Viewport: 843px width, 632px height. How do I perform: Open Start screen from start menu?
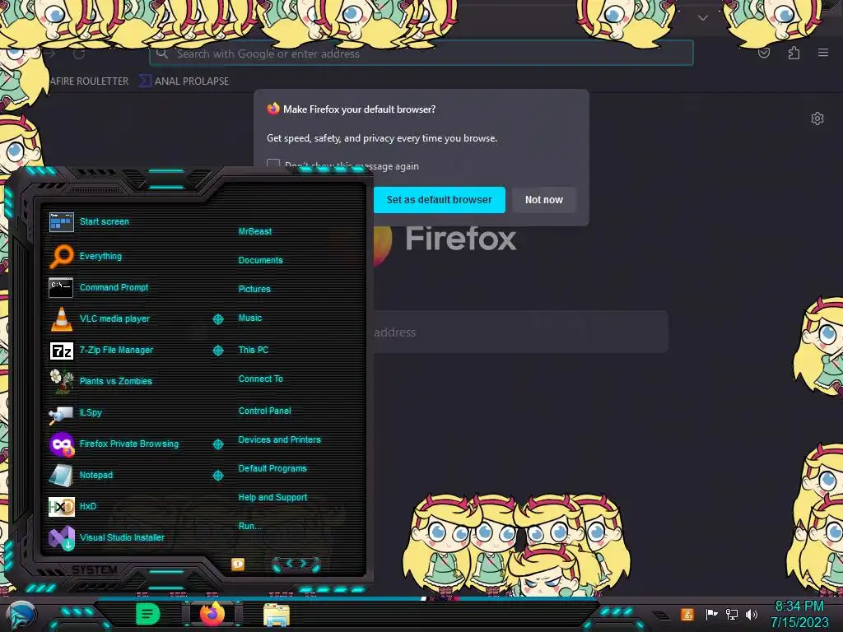click(x=89, y=221)
